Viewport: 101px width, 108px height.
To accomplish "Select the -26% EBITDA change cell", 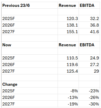I will click(89, 97).
